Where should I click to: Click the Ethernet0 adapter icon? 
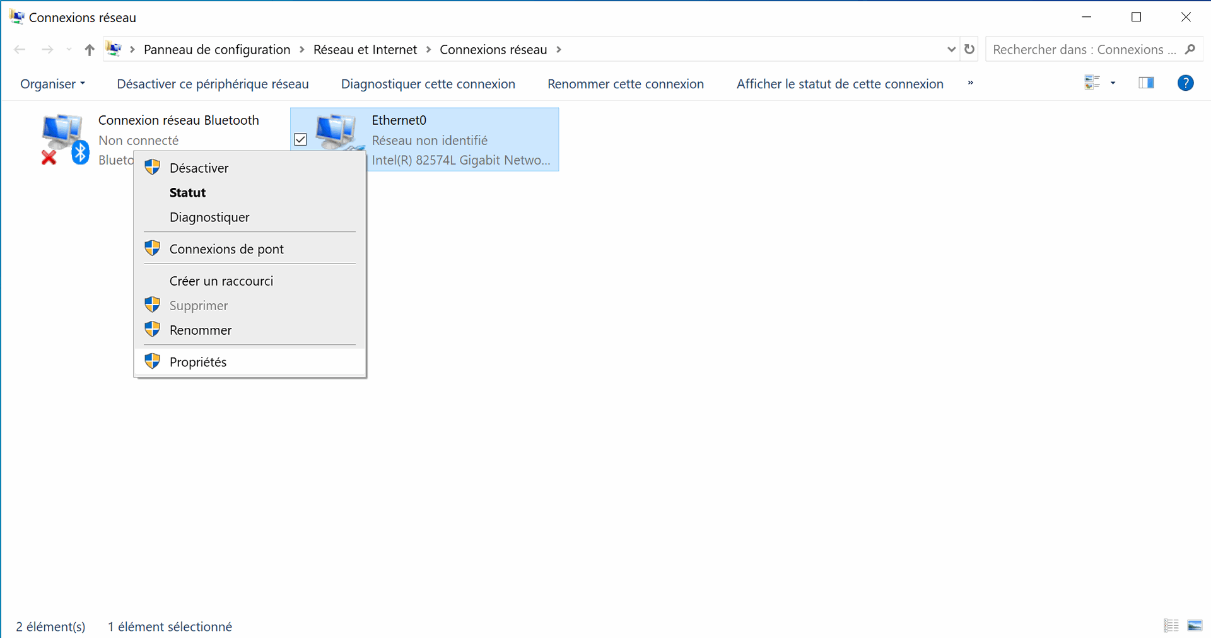pos(337,131)
